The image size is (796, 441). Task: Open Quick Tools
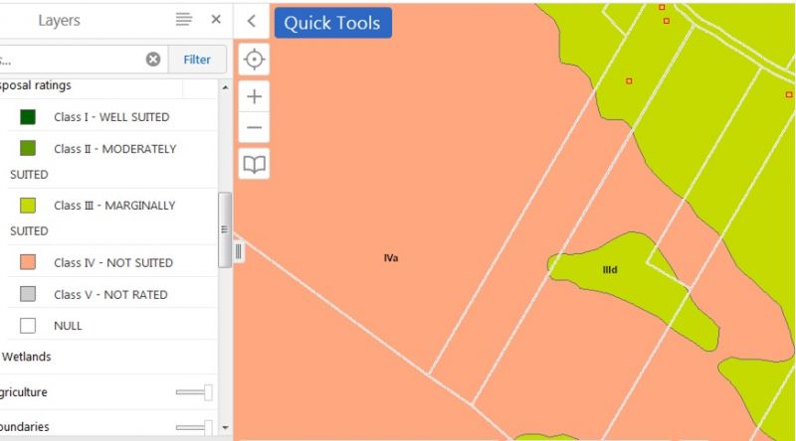[x=332, y=23]
